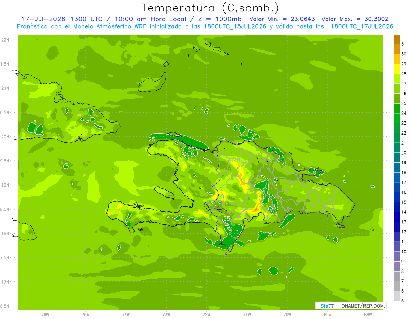Click the colorbar label '28'
413x319 pixels.
[x=404, y=74]
